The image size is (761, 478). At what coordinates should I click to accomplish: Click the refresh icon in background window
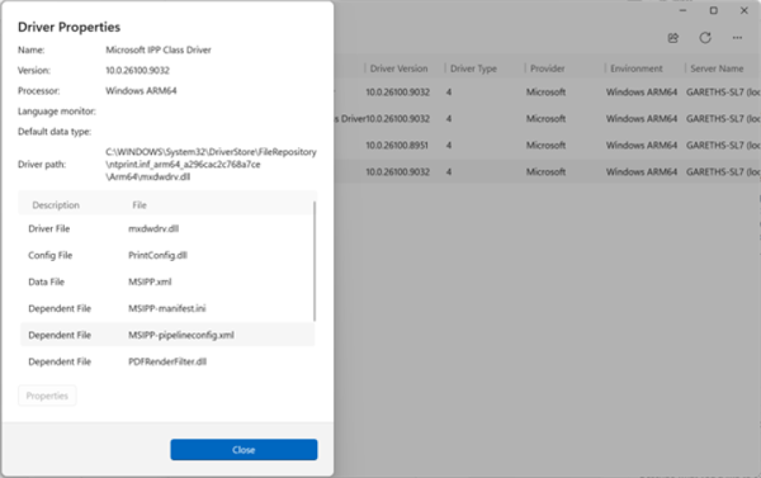pos(705,38)
